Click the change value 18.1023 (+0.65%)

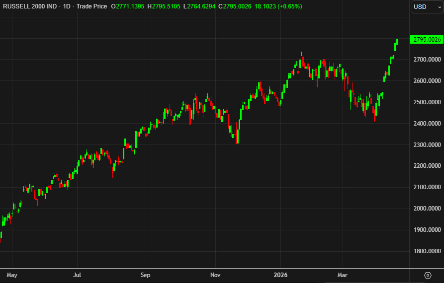(x=278, y=6)
